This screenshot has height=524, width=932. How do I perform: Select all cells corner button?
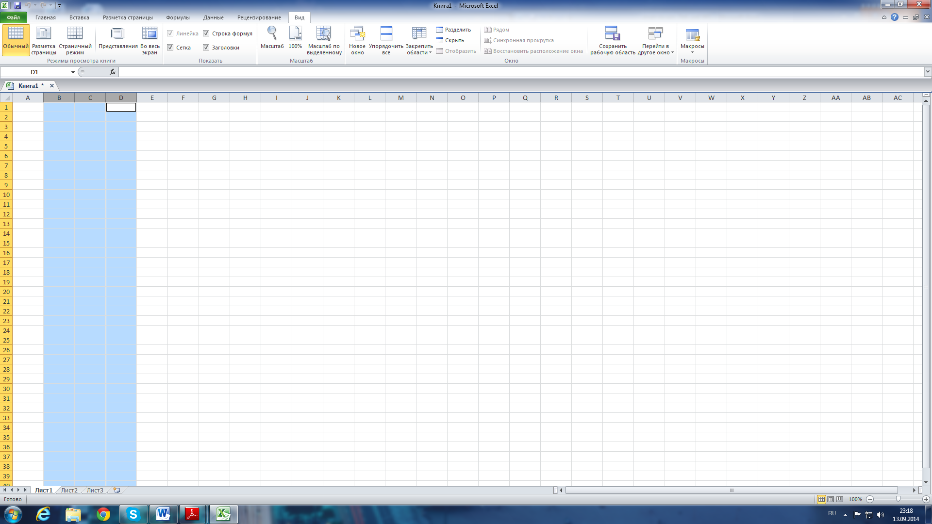(6, 98)
